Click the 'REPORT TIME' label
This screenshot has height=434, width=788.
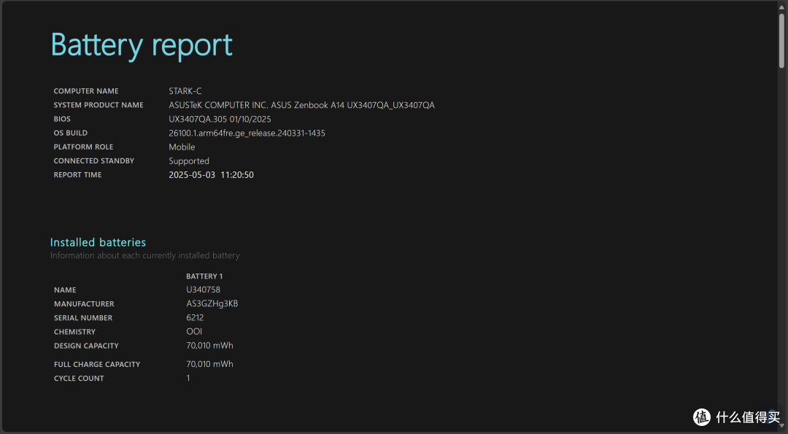pyautogui.click(x=77, y=175)
